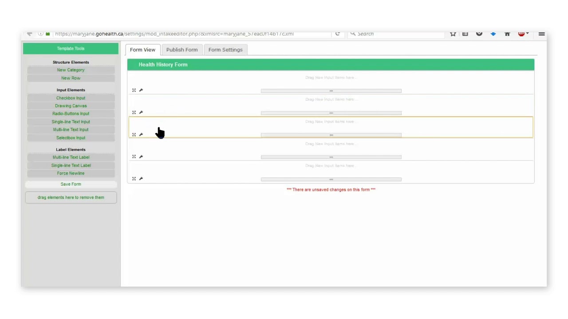Click the move icon on the fourth form row
Viewport: 568px width, 319px height.
click(x=134, y=156)
